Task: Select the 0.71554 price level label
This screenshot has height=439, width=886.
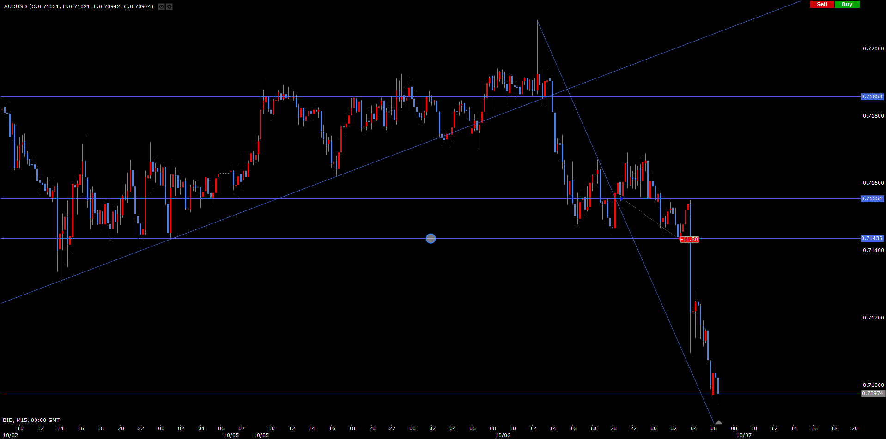Action: pyautogui.click(x=872, y=199)
